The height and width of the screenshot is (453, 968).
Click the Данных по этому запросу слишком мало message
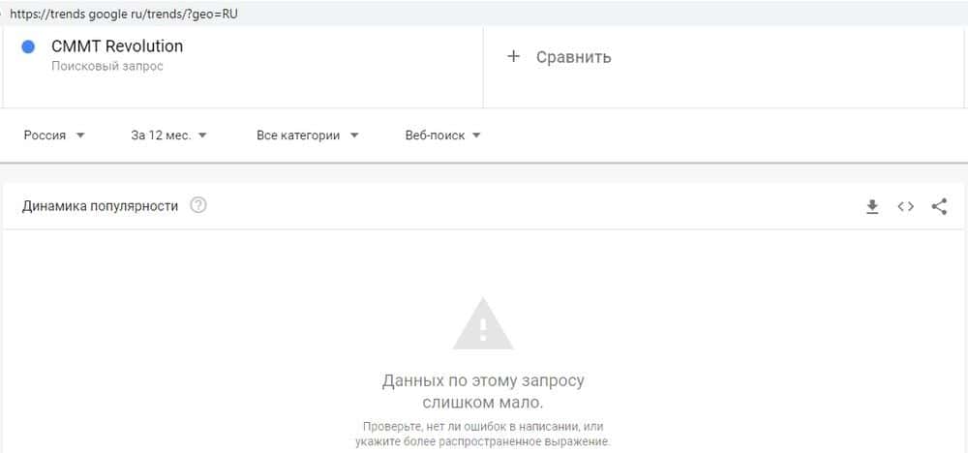483,391
